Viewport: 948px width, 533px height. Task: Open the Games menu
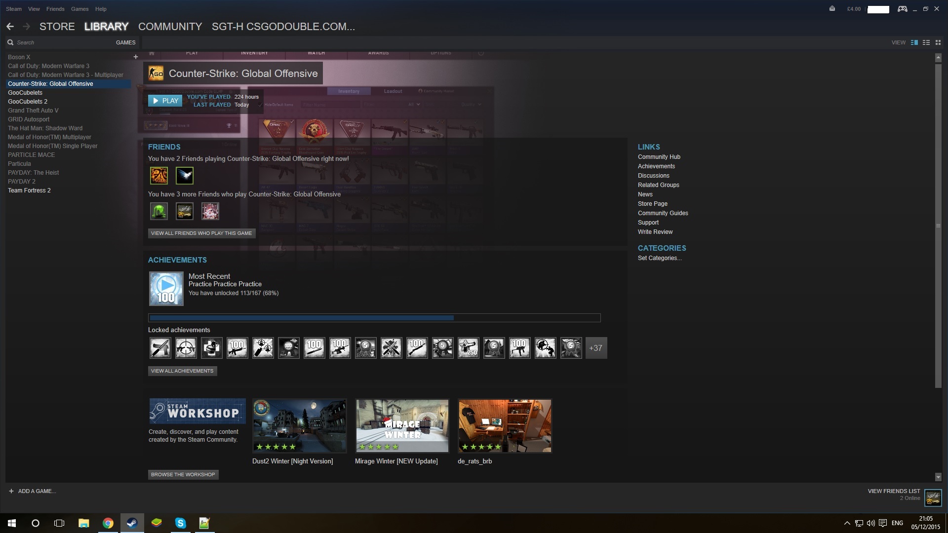click(x=79, y=9)
